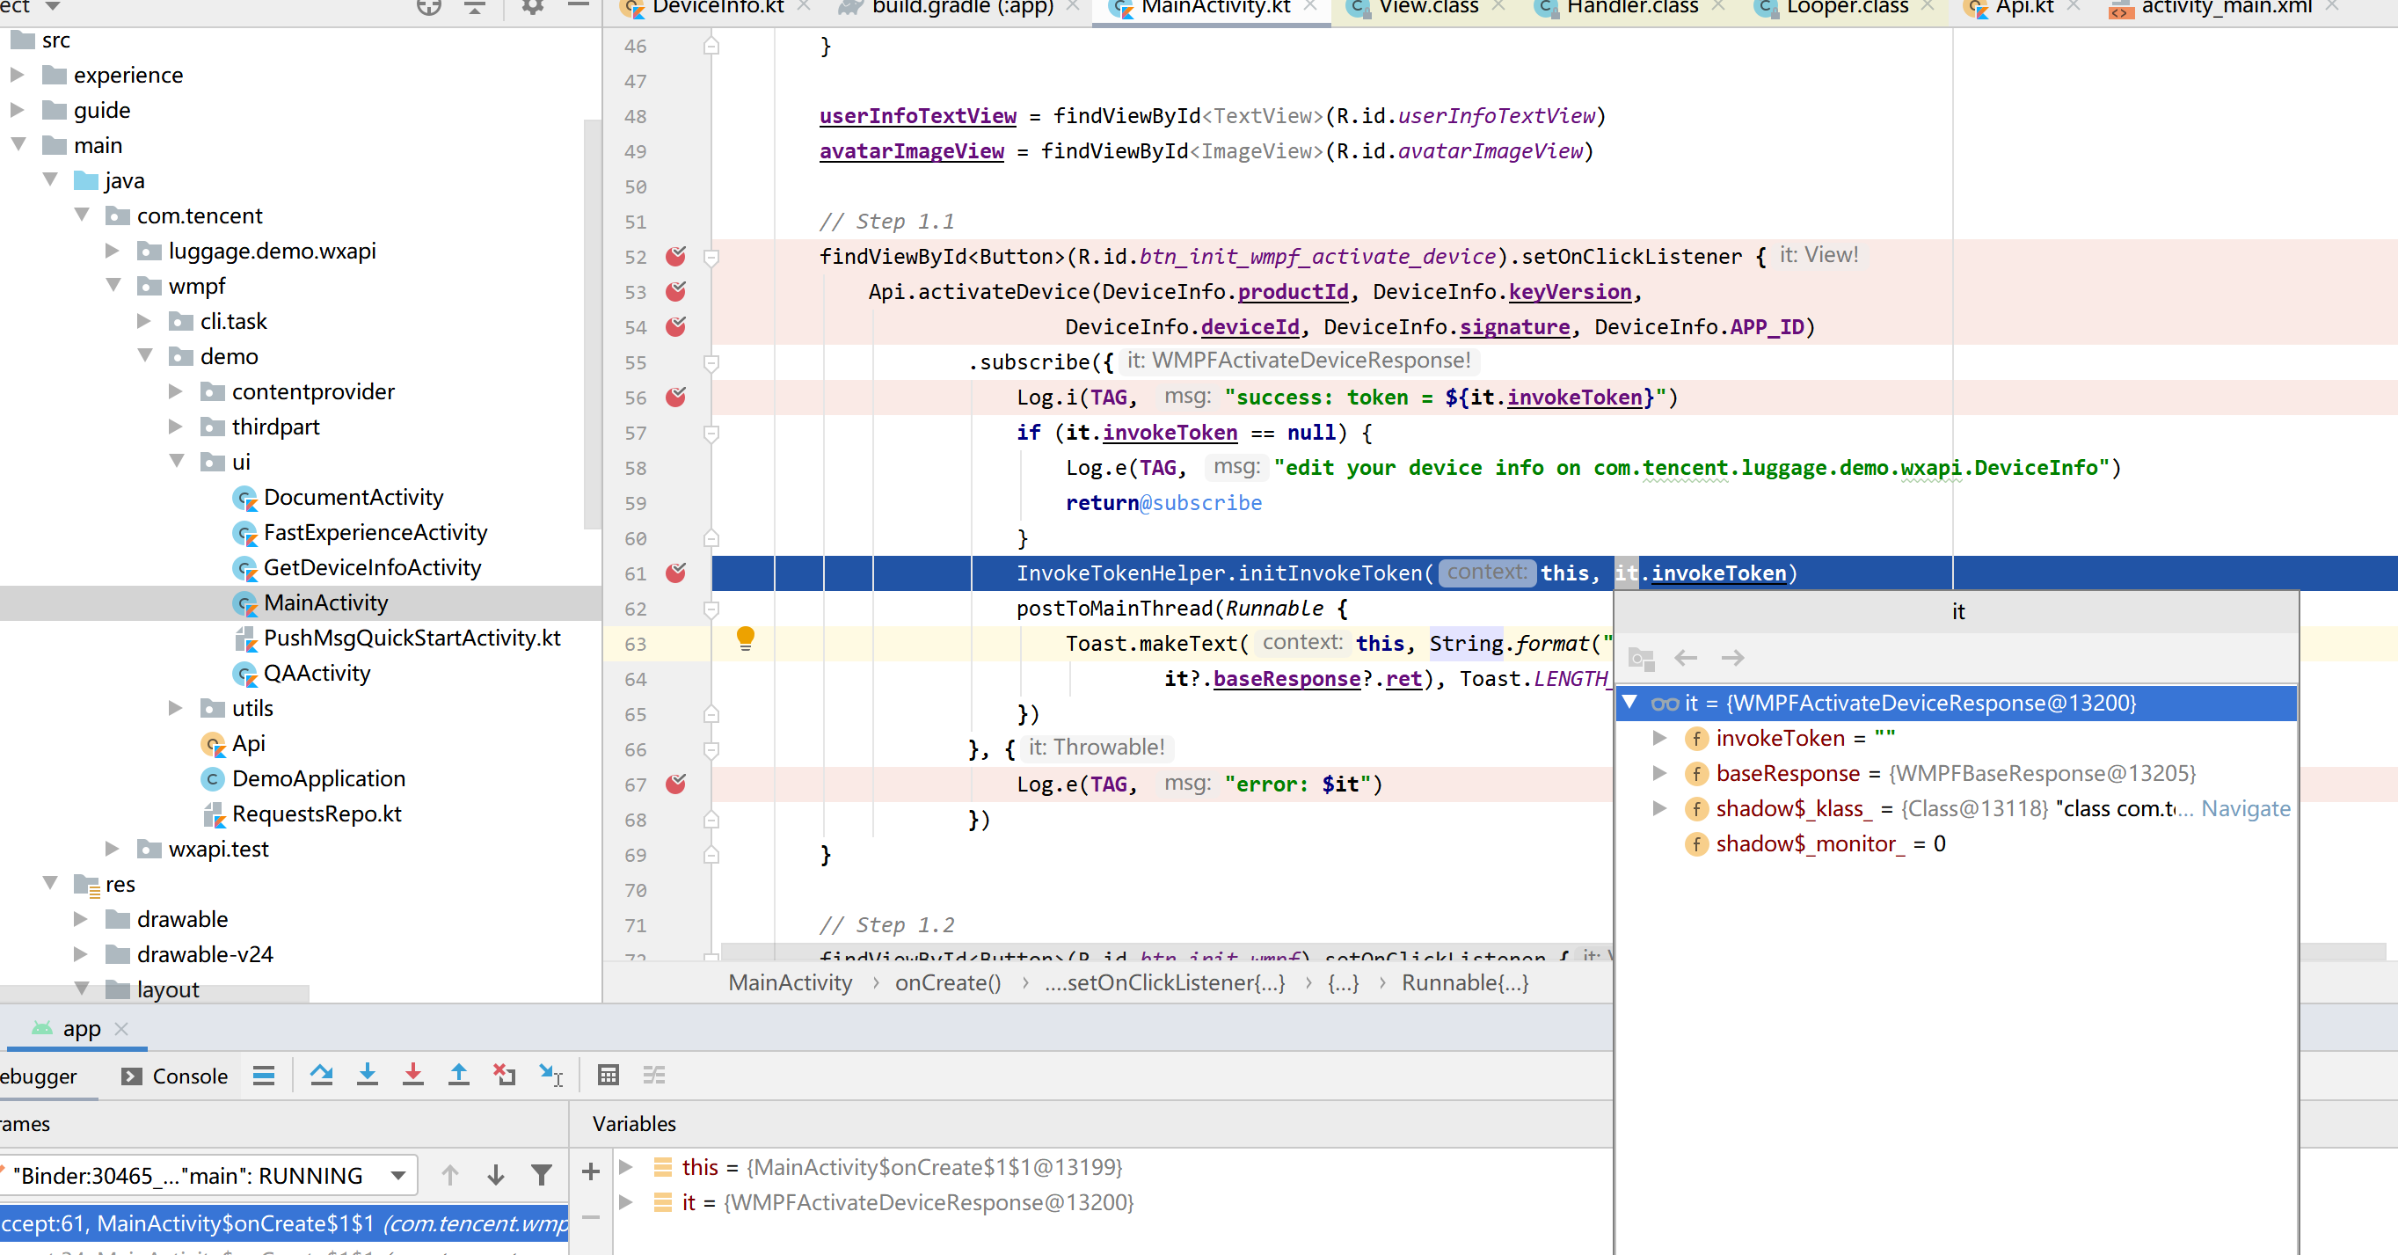The height and width of the screenshot is (1255, 2398).
Task: Open the thread selector dropdown showing RUNNING
Action: pyautogui.click(x=397, y=1175)
